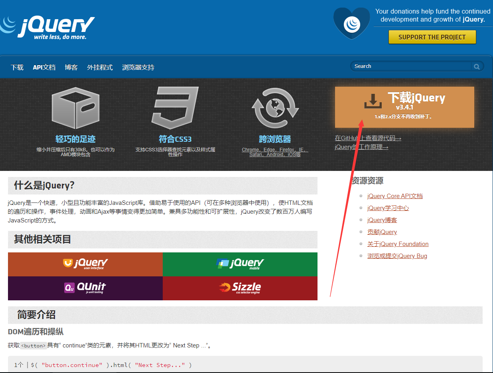Click SUPPORT THE PROJECT button

click(x=432, y=37)
